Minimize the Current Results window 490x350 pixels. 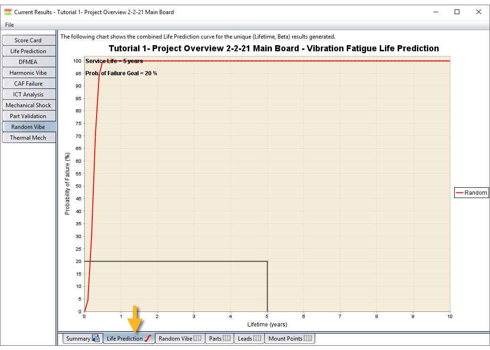[x=436, y=12]
